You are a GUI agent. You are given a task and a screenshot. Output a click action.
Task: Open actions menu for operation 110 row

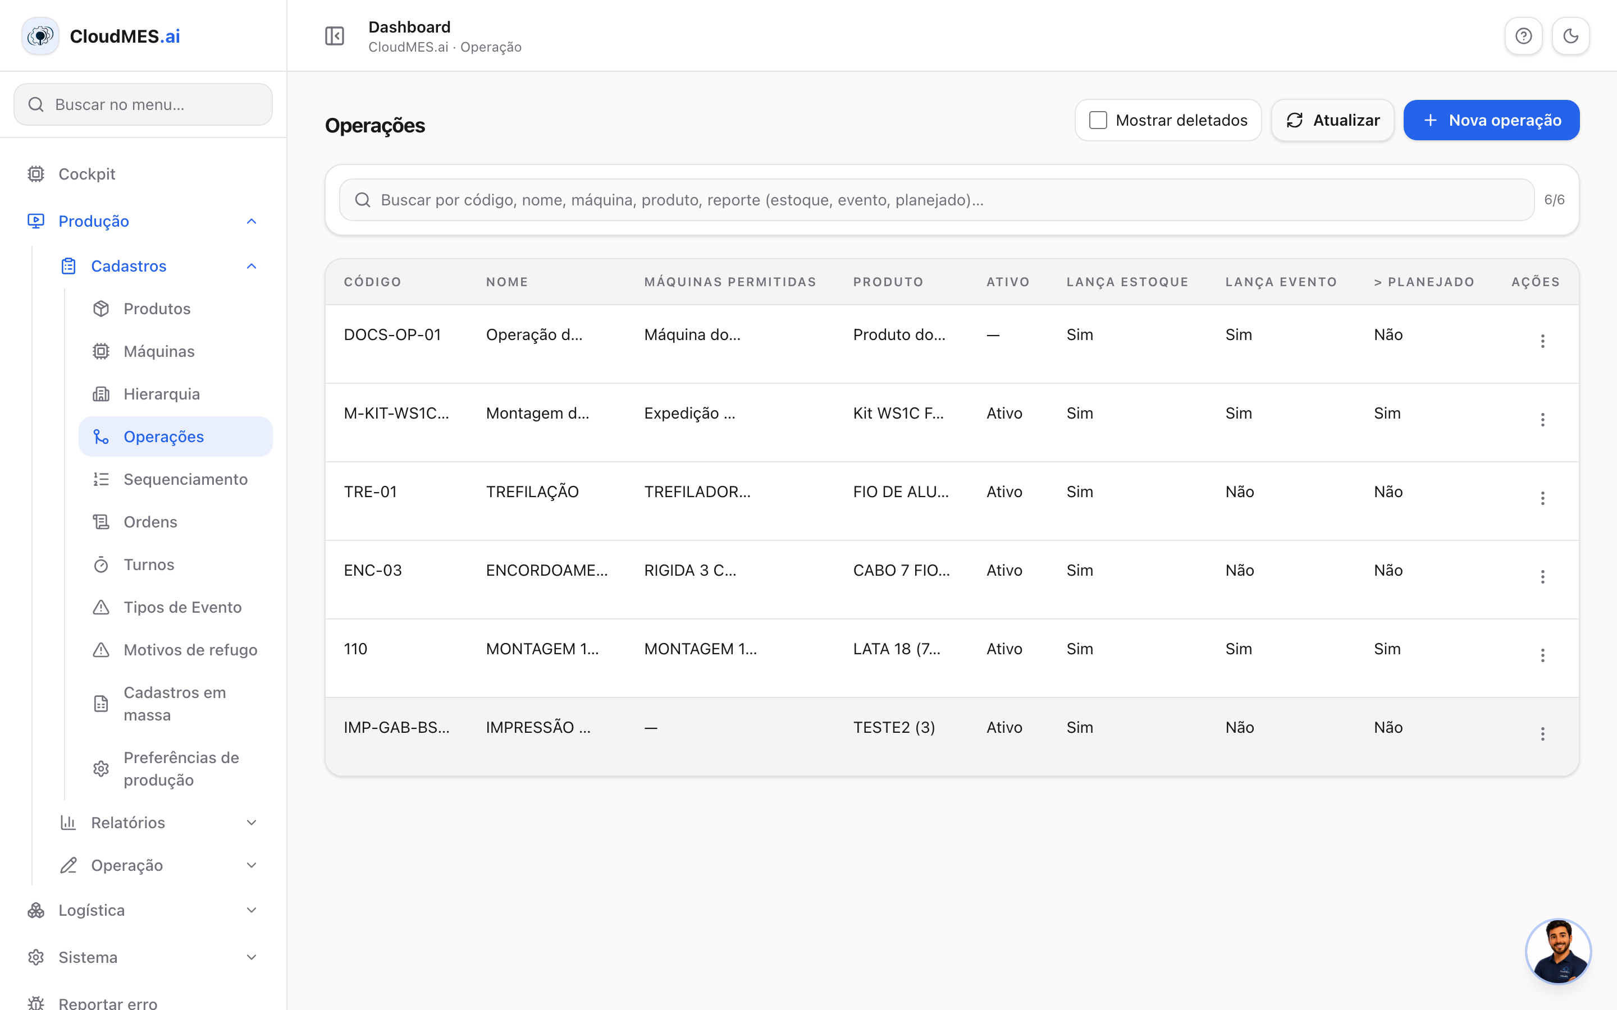coord(1542,655)
